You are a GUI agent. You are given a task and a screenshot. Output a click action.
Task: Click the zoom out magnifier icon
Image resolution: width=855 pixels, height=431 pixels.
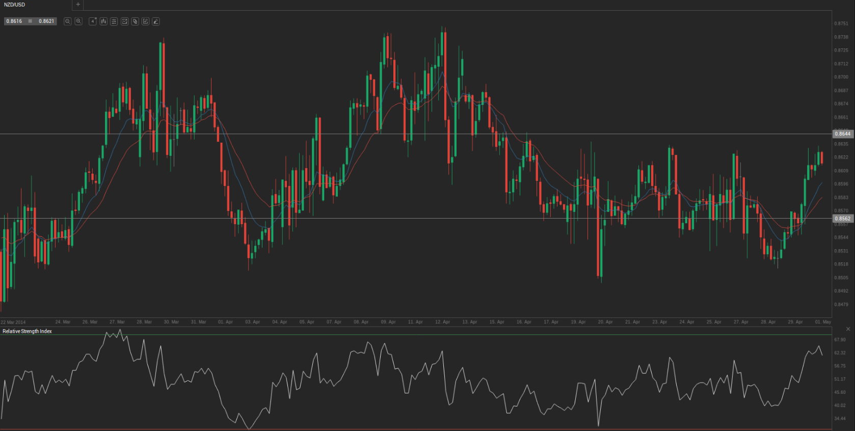click(x=67, y=21)
